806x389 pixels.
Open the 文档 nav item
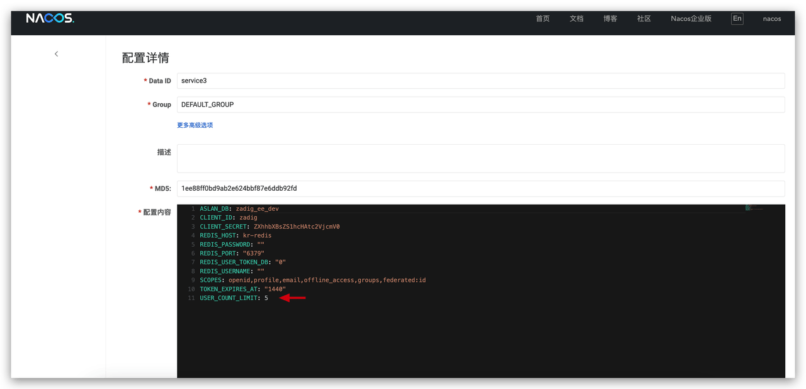(576, 19)
